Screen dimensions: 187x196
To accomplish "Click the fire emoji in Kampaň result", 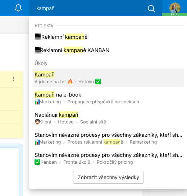I will [x=70, y=82].
